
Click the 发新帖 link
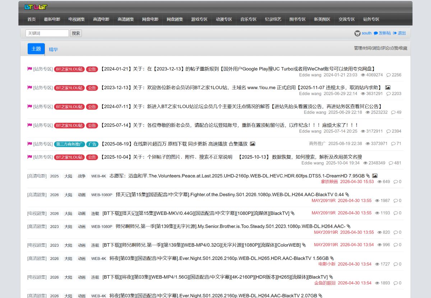[x=382, y=33]
